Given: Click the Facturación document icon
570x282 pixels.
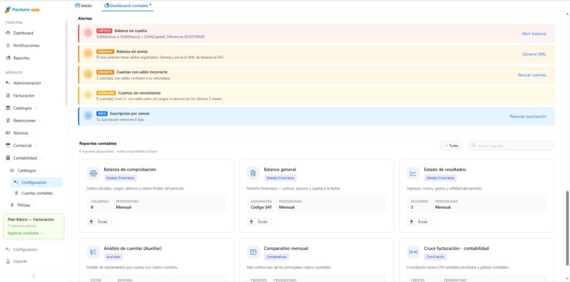Looking at the screenshot, I should click(x=8, y=96).
